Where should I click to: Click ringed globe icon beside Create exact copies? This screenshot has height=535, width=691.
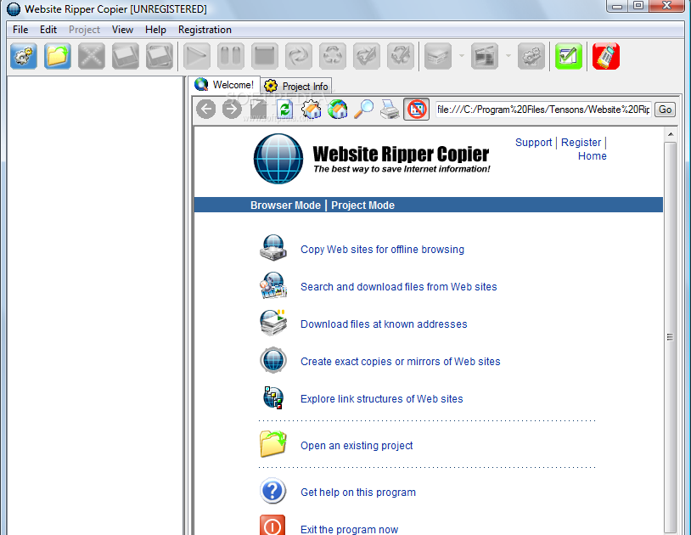click(273, 360)
